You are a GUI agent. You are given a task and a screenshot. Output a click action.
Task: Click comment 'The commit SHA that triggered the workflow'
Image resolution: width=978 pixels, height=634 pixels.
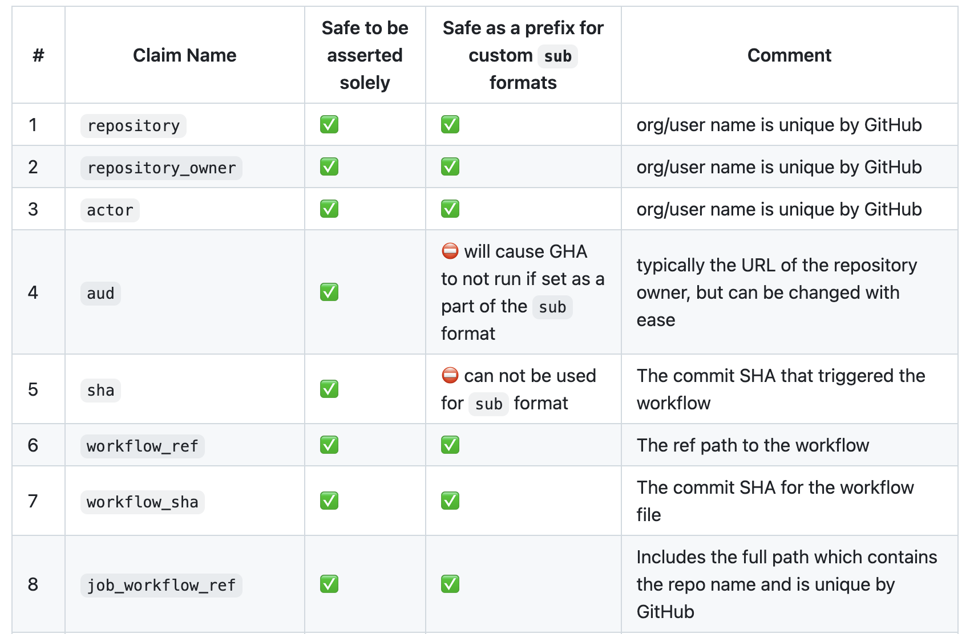tap(781, 389)
